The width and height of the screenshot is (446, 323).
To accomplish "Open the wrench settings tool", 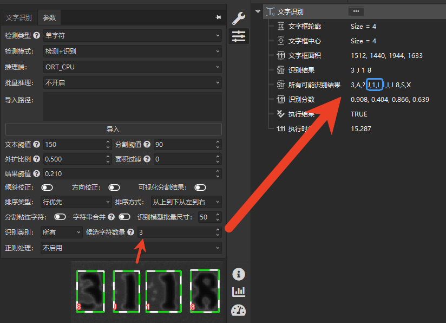I will click(239, 18).
